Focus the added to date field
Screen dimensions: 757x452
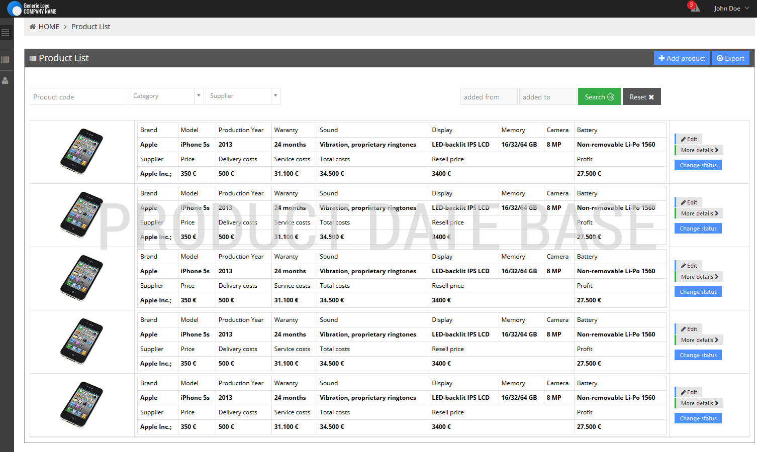547,97
